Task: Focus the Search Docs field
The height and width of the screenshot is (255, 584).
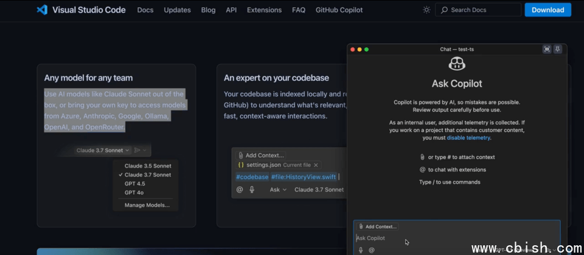Action: [478, 10]
